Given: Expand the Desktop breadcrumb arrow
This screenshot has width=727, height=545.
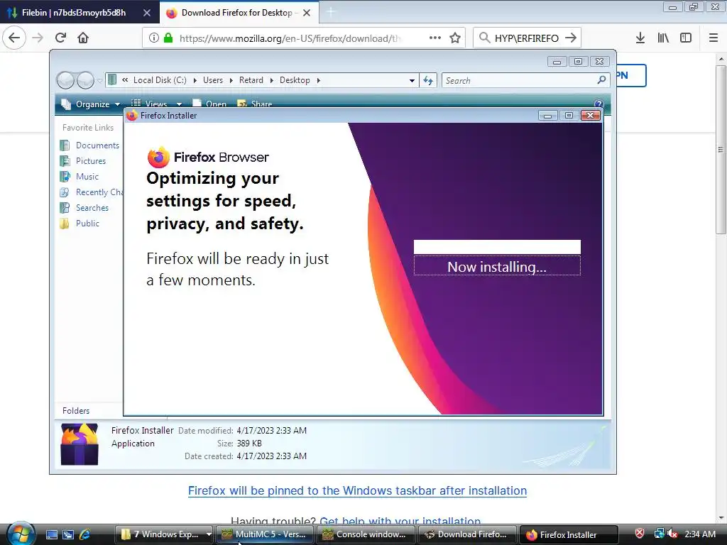Looking at the screenshot, I should (319, 81).
